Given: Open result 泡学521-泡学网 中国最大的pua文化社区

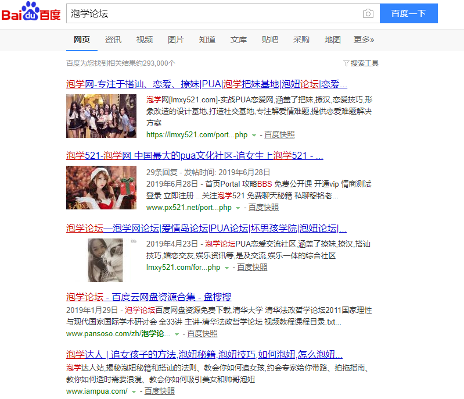Looking at the screenshot, I should click(x=195, y=156).
